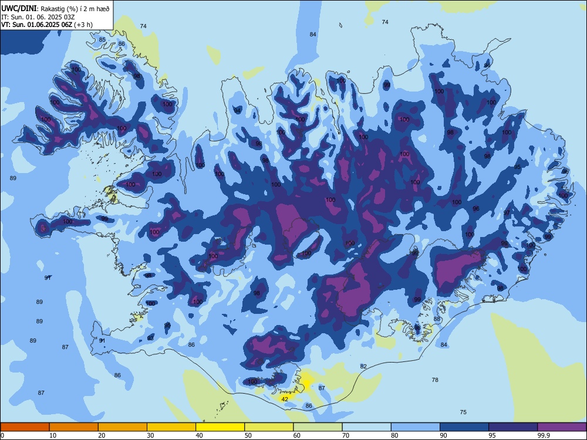Click the 'VT: Sun. 01.06.2025 06Z (+3 h)' line

[47, 25]
